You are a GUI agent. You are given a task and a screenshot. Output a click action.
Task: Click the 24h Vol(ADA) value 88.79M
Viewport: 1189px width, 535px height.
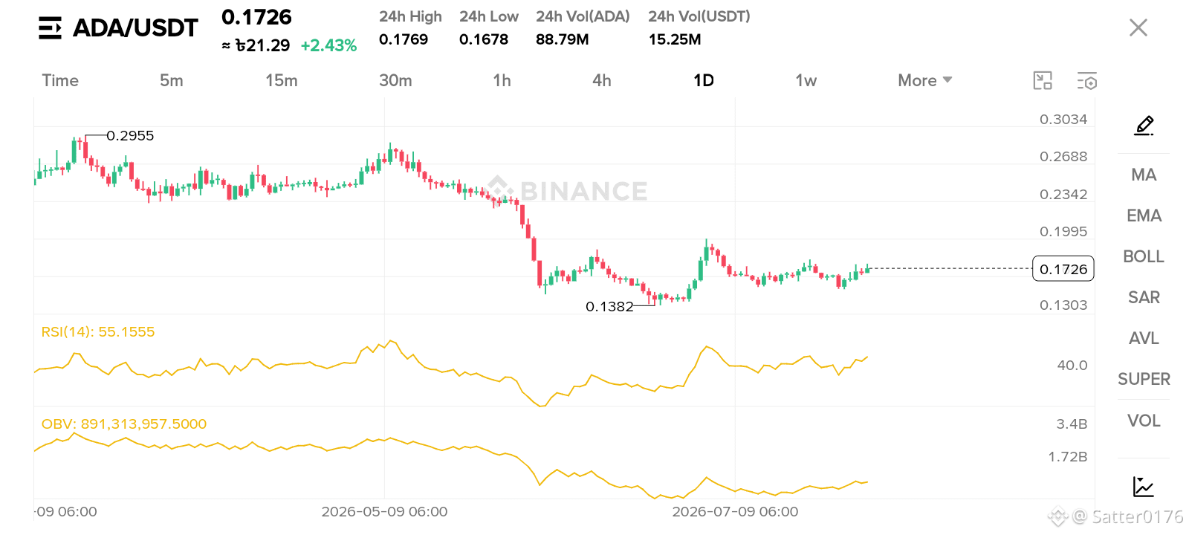pos(563,39)
